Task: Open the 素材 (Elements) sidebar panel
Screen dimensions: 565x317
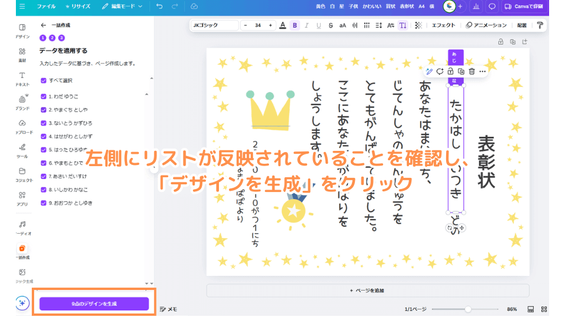Action: pos(22,54)
